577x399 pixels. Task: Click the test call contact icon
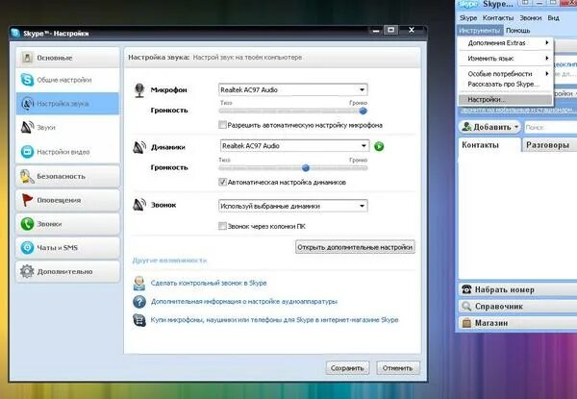(139, 284)
